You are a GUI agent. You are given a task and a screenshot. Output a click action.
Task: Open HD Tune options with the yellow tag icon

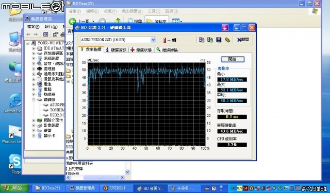tap(227, 40)
